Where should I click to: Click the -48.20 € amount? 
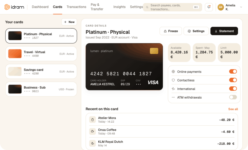point(227,120)
